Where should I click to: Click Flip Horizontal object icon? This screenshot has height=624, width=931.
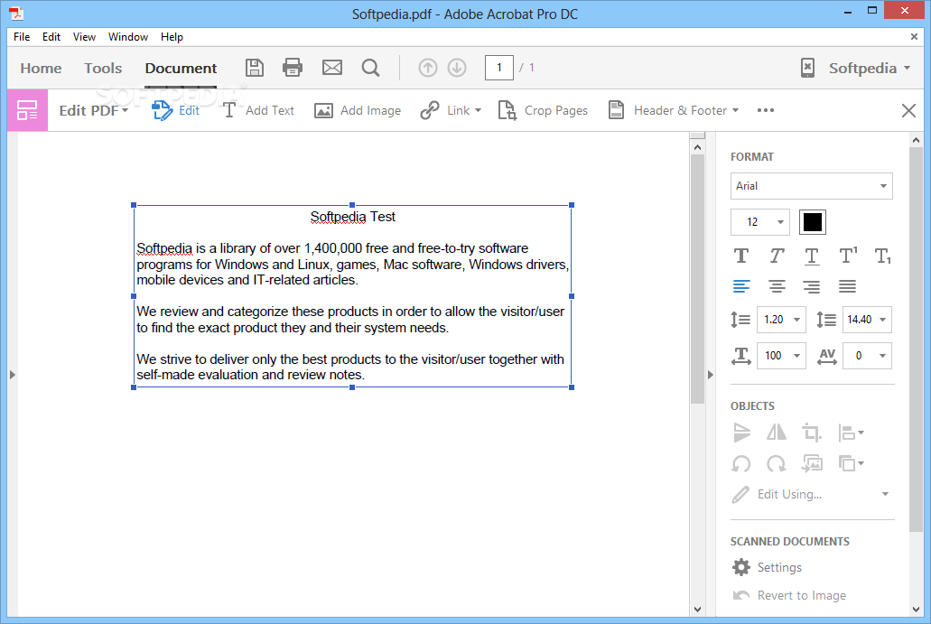(x=776, y=433)
